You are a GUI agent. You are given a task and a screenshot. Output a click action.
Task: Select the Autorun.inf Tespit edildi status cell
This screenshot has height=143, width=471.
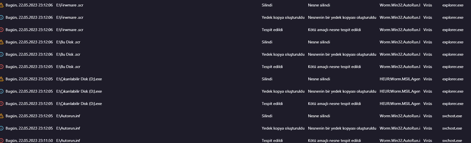click(x=272, y=140)
